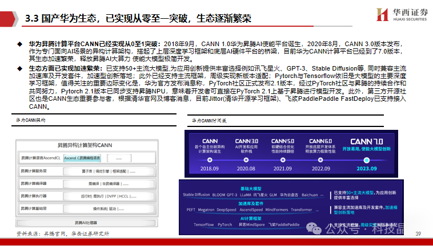
Task: Click the 2020.08 timeline dot
Action: click(246, 160)
